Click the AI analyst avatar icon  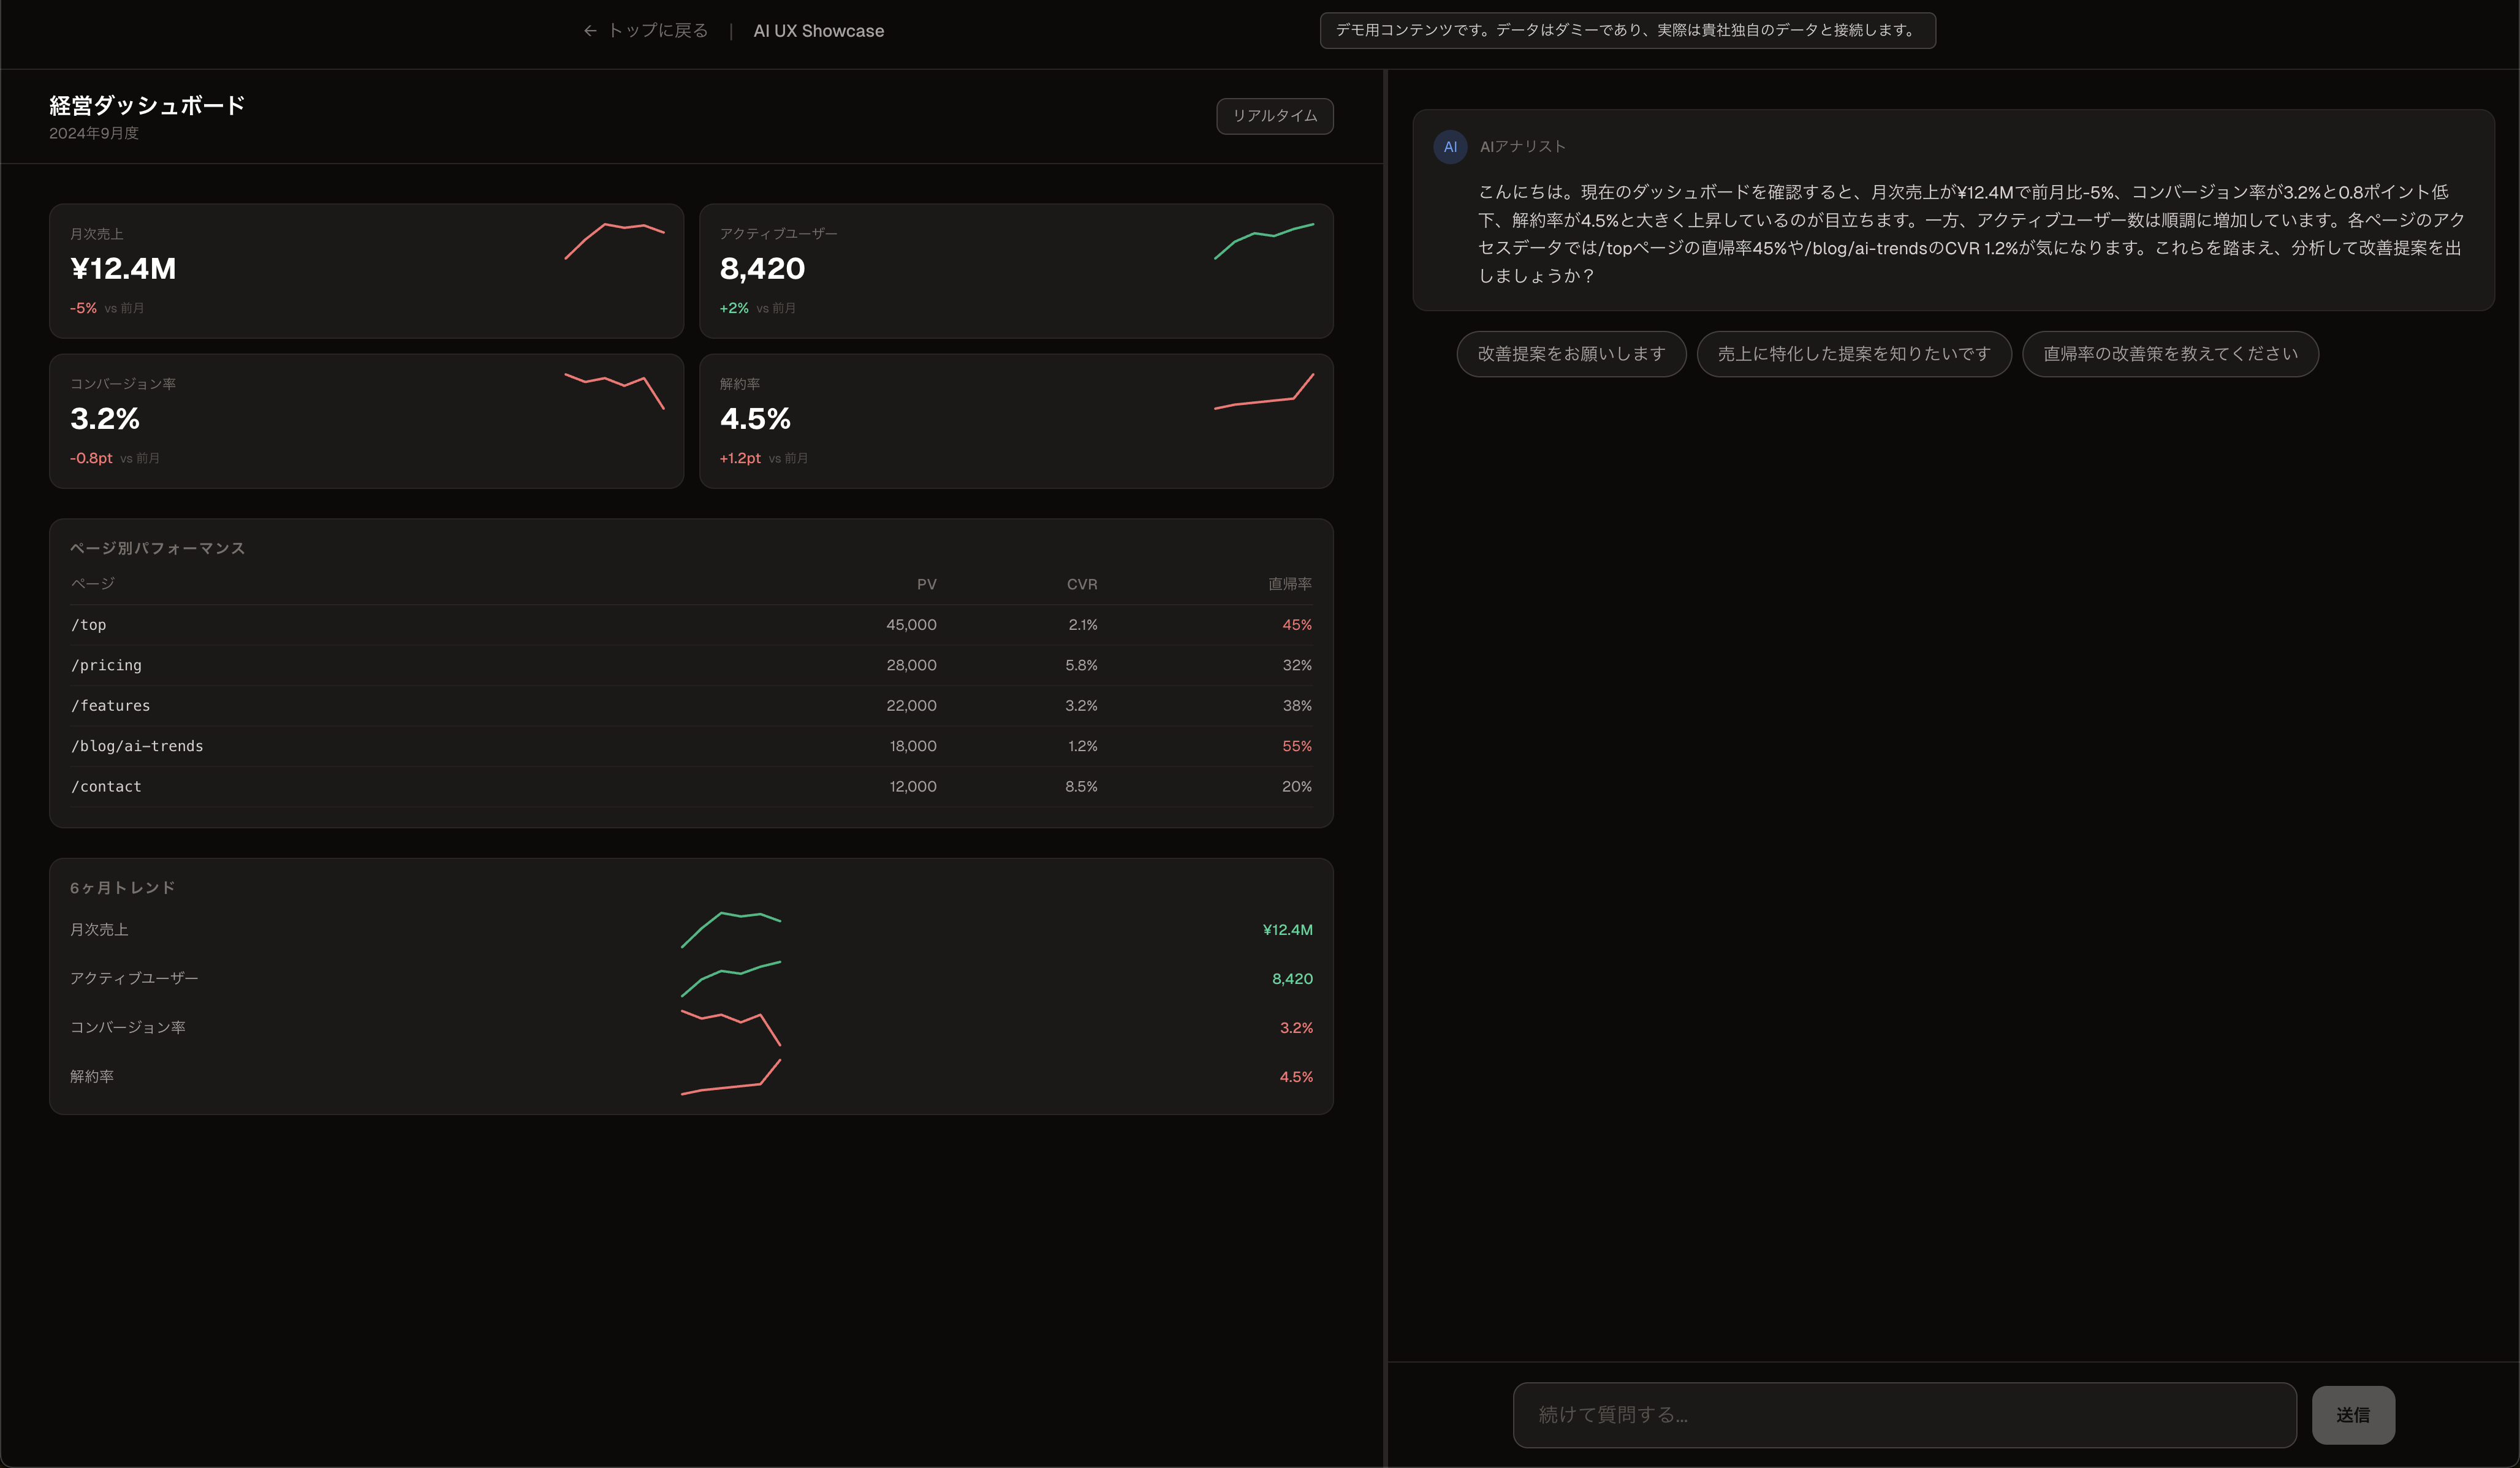pos(1451,146)
